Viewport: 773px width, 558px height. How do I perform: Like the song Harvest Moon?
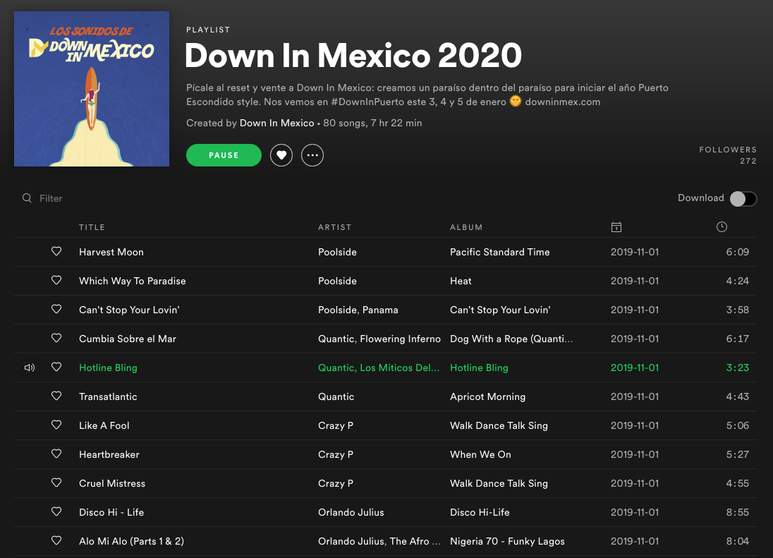[56, 251]
